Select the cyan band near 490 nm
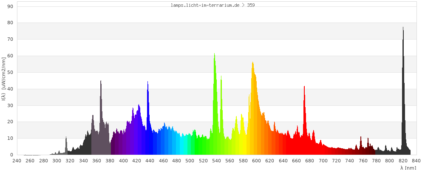The width and height of the screenshot is (425, 170). pos(183,145)
